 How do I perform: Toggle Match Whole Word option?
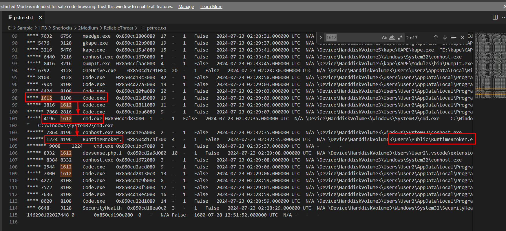pyautogui.click(x=392, y=37)
